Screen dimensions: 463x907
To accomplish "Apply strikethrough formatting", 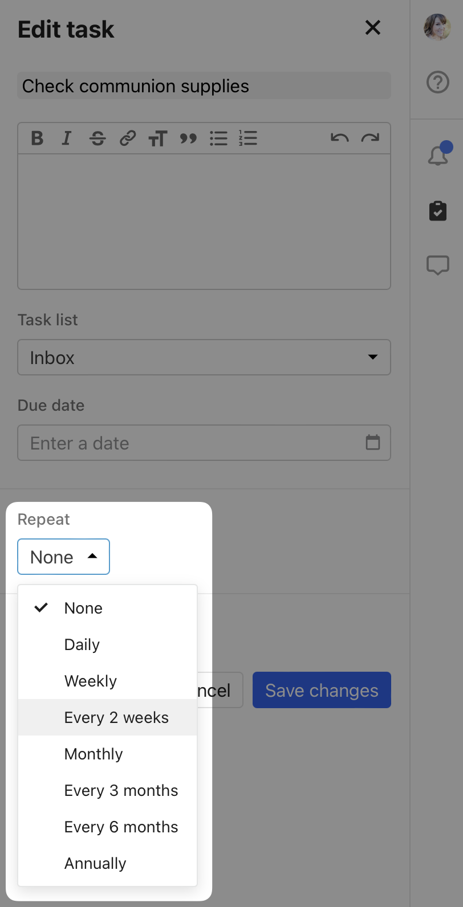I will click(x=98, y=138).
